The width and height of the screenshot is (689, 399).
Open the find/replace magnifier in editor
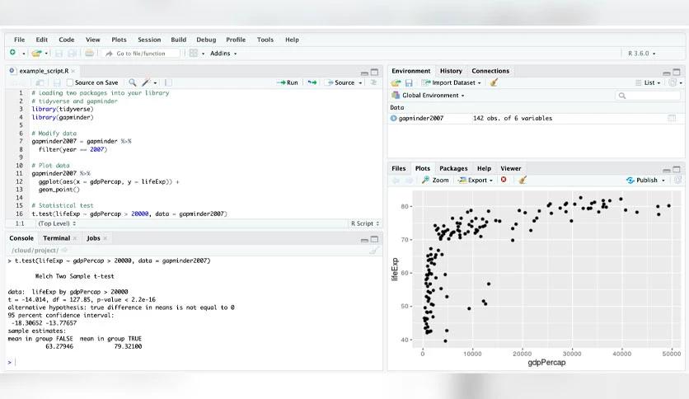click(132, 82)
